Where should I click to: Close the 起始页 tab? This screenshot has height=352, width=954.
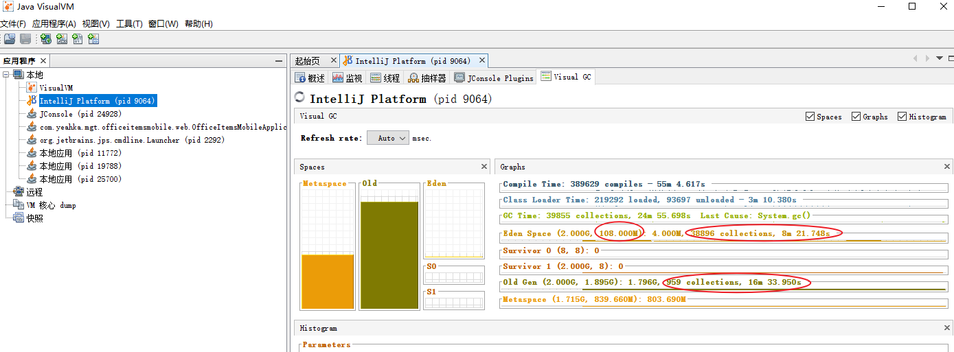click(334, 61)
